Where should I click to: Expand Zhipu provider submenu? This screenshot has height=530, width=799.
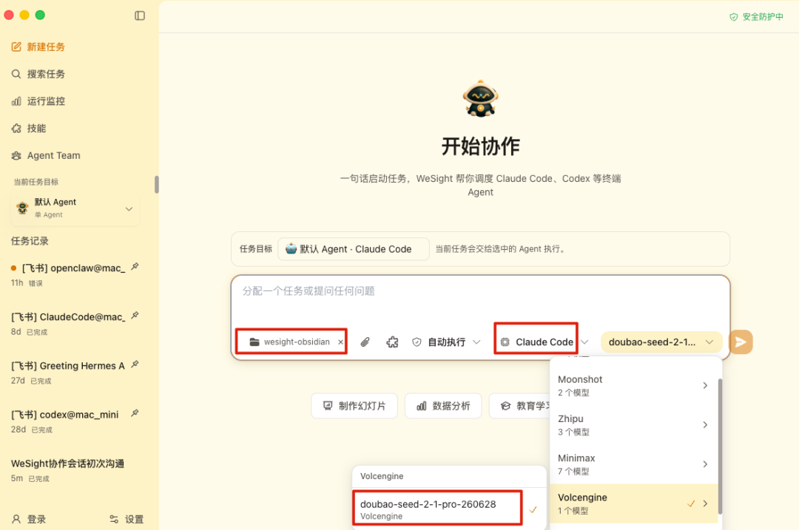(633, 424)
